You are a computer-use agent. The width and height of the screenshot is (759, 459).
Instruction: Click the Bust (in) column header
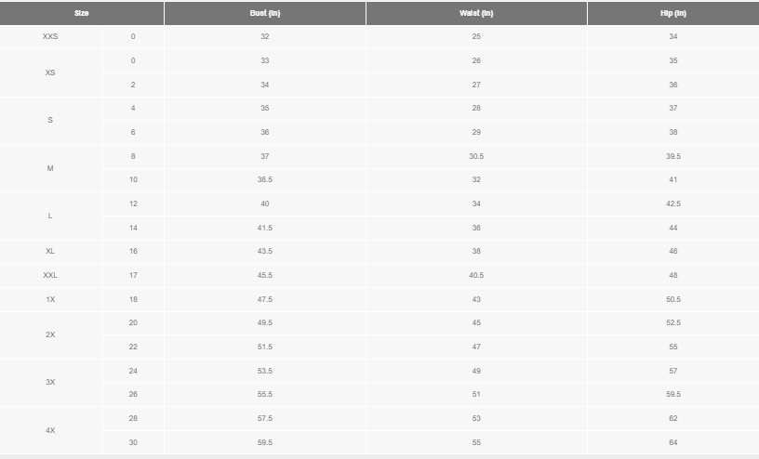pos(265,13)
